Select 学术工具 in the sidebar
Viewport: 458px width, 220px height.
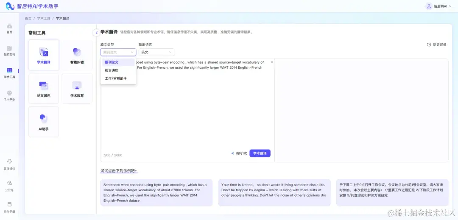[9, 73]
